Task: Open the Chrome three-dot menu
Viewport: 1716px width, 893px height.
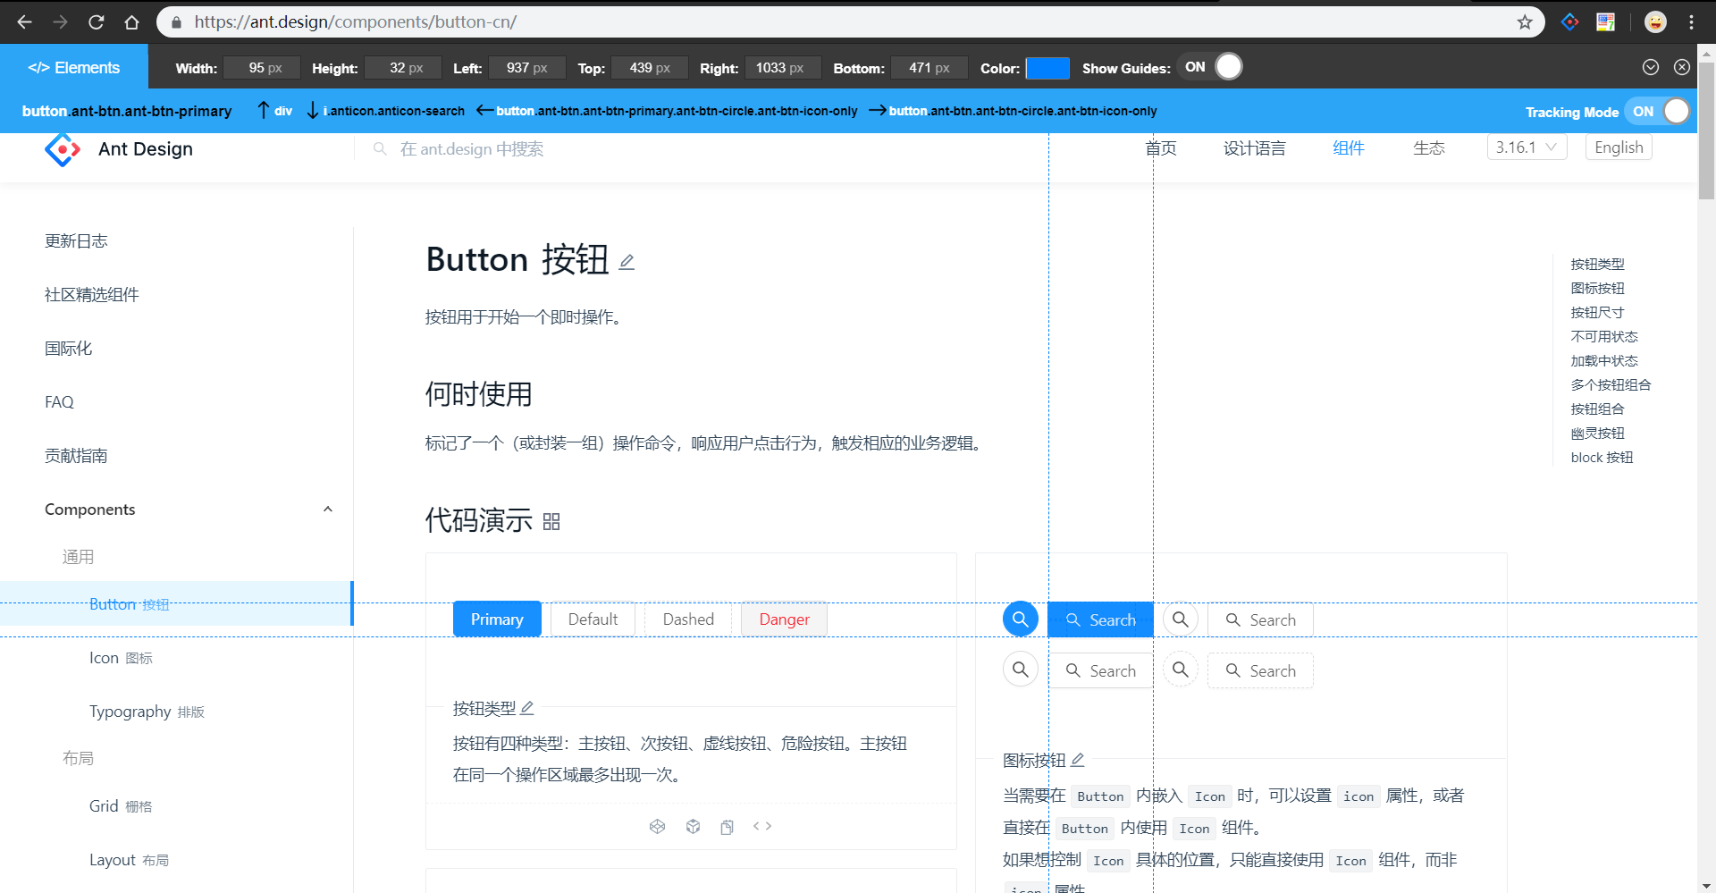Action: (1692, 22)
